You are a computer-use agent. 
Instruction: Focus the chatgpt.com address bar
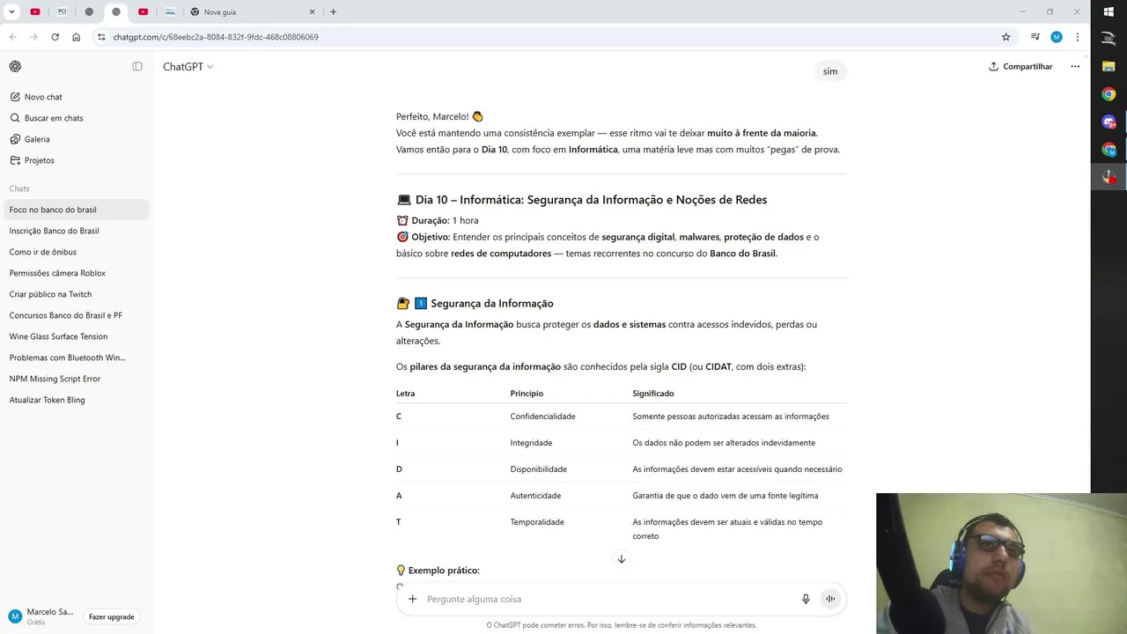pos(555,37)
